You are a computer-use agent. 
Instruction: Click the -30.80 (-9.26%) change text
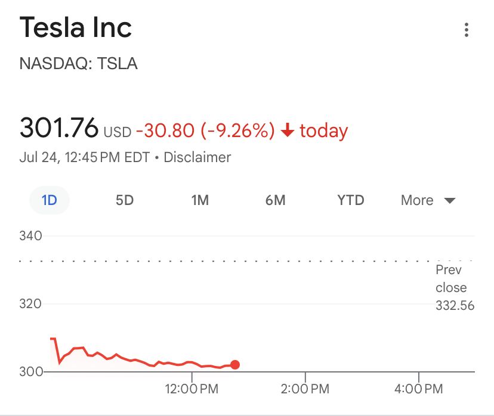coord(205,131)
